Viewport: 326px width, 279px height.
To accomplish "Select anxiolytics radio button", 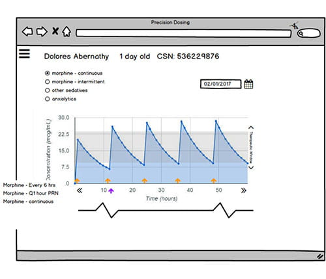I will pos(47,99).
